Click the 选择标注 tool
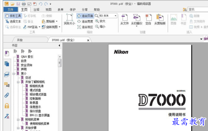 point(13,27)
